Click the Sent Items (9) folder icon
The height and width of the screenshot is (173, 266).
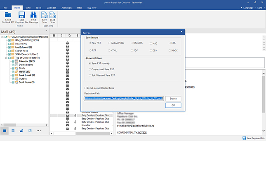click(16, 82)
